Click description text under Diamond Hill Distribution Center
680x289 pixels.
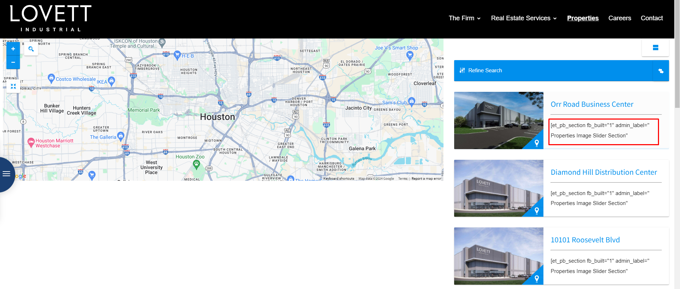(x=600, y=198)
